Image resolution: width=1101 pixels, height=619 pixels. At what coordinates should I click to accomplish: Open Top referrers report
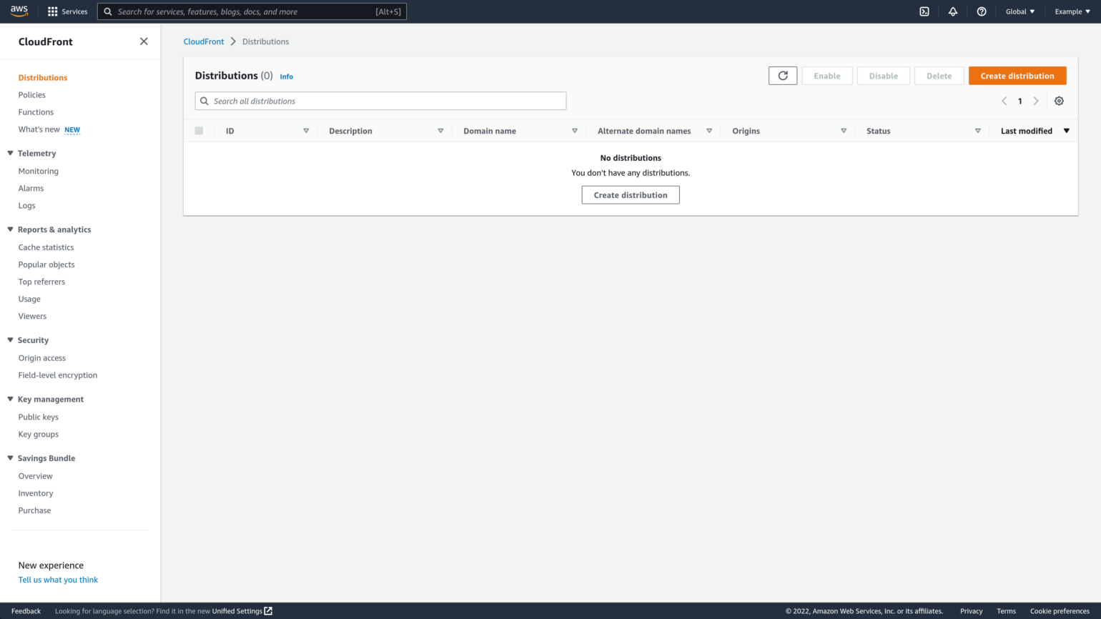[41, 282]
